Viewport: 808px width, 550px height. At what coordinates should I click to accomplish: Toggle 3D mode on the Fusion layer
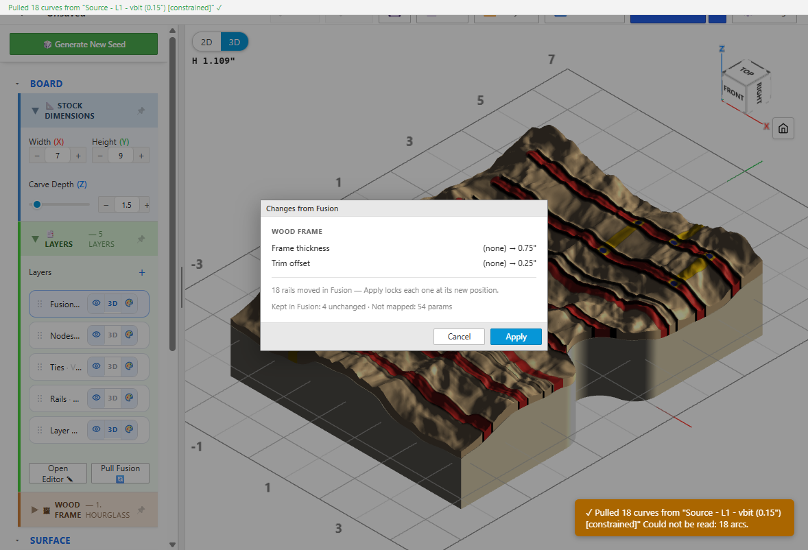[113, 303]
